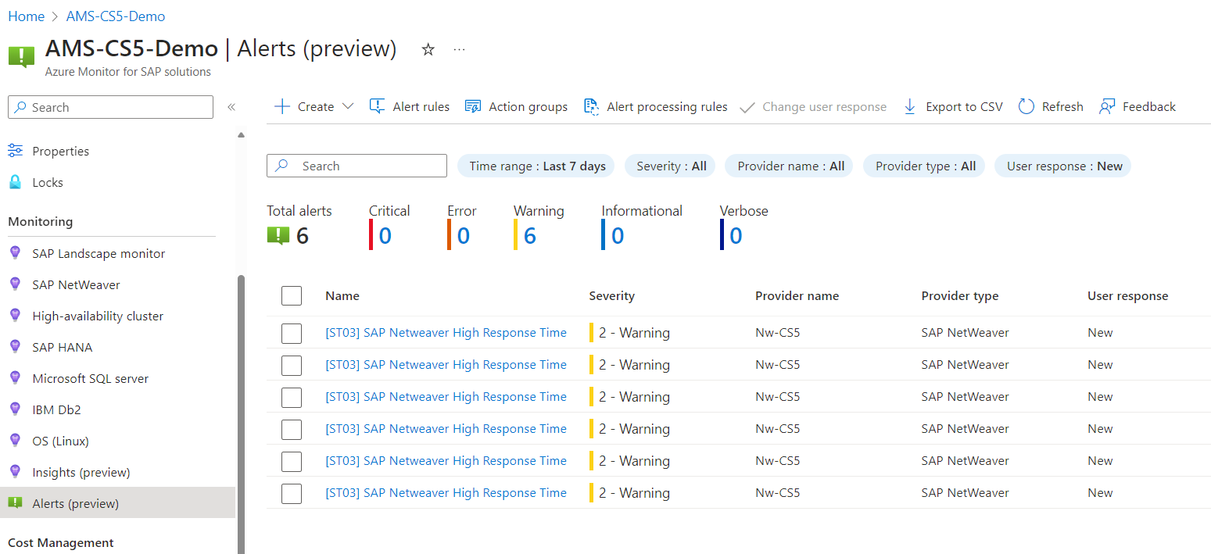Go to High-availability cluster page

98,316
